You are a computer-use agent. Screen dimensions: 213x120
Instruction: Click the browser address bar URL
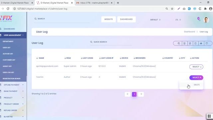[42, 9]
